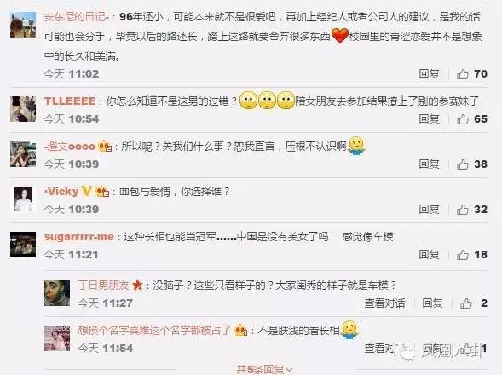This screenshot has width=502, height=375.
Task: Open 安东尼的日记 username link
Action: point(77,17)
